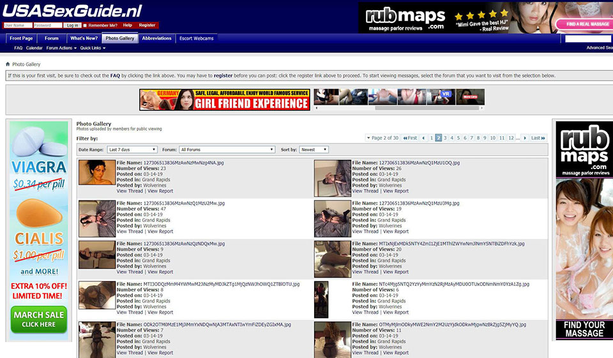Click the previous page arrow in pagination
Screen dimensions: 613x358
tap(424, 138)
